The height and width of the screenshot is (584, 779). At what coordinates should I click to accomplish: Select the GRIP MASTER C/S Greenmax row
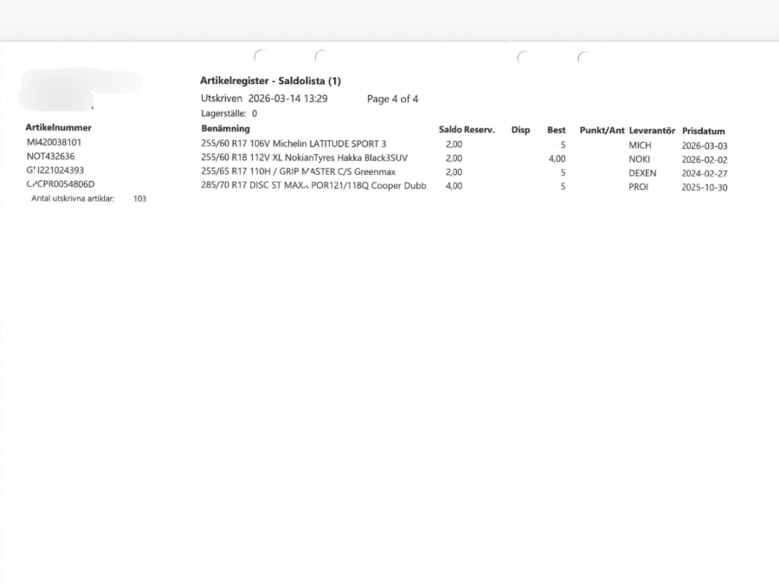pyautogui.click(x=298, y=172)
